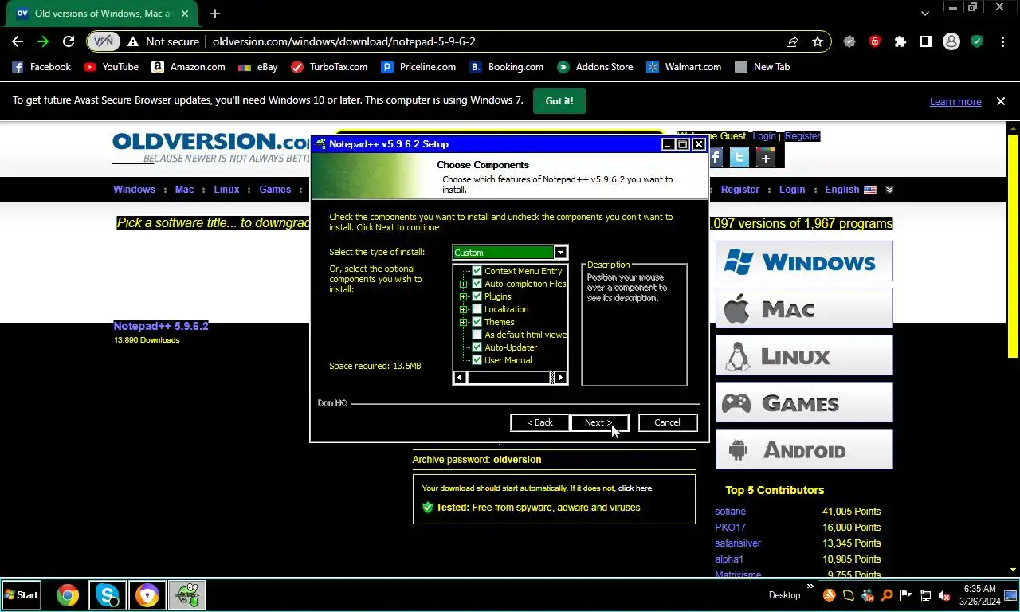This screenshot has width=1020, height=612.
Task: Open a new browser tab with plus
Action: pos(215,14)
